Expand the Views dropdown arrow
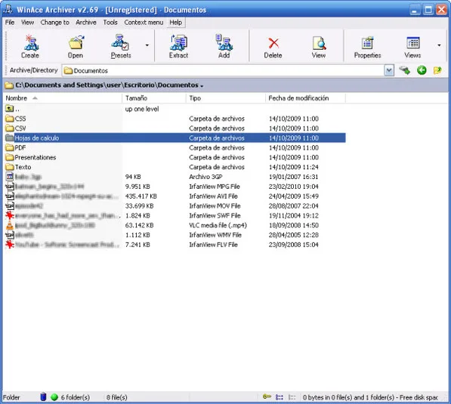The height and width of the screenshot is (404, 451). (439, 45)
